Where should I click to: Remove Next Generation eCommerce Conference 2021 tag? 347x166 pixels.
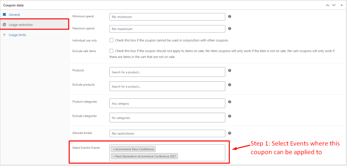click(114, 156)
